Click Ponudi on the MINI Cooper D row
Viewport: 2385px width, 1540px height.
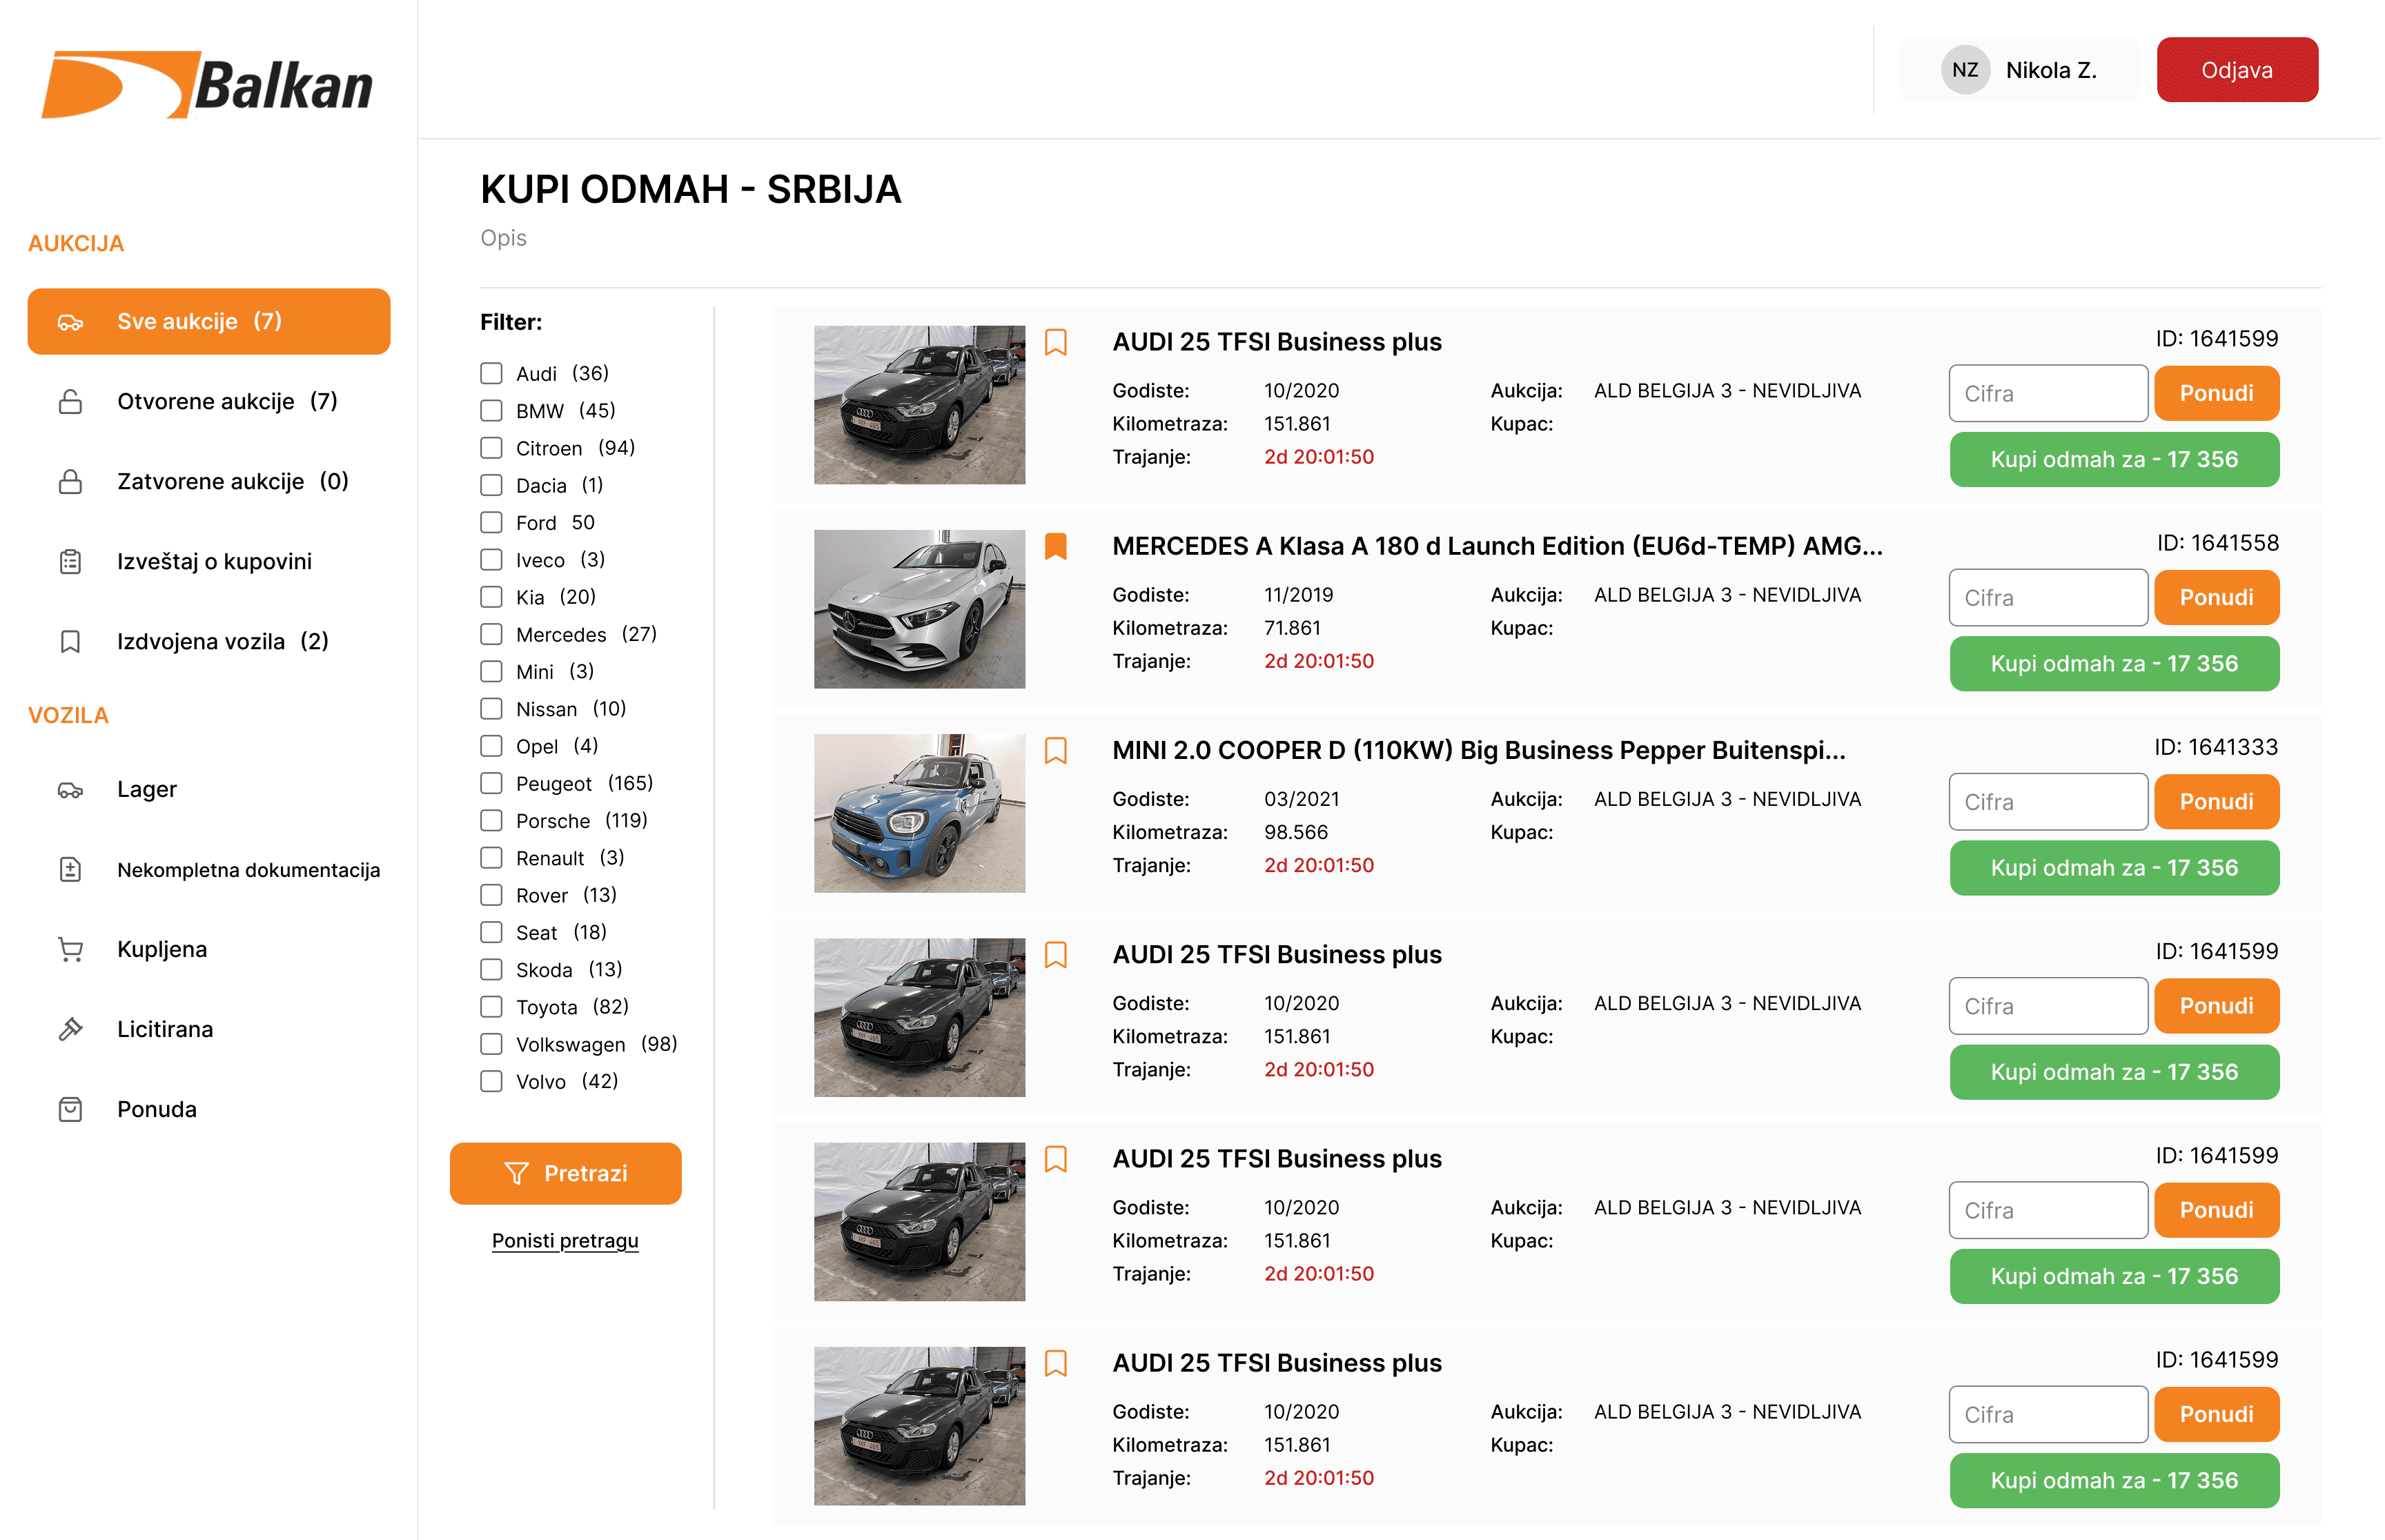tap(2216, 802)
